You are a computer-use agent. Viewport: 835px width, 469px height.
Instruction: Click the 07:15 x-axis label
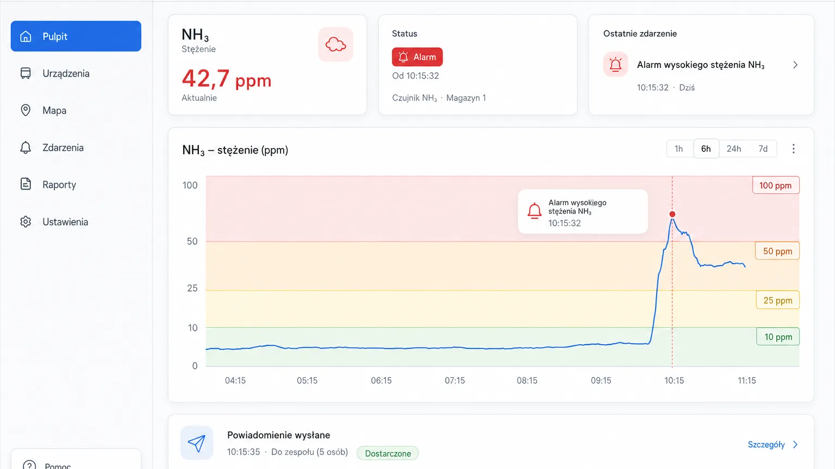point(455,381)
